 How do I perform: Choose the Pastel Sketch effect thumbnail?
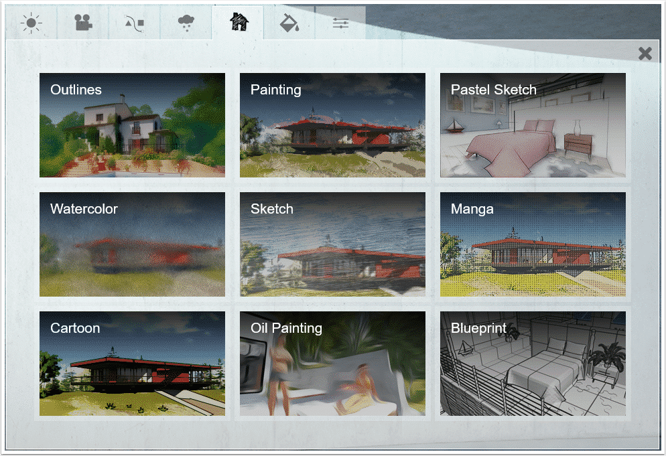coord(533,125)
